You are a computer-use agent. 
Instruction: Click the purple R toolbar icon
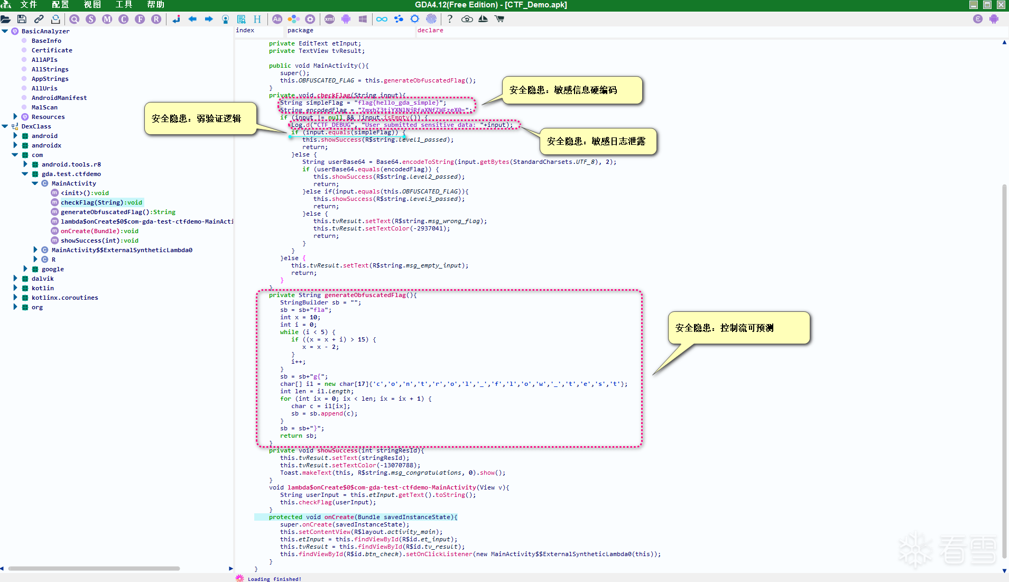pyautogui.click(x=156, y=19)
